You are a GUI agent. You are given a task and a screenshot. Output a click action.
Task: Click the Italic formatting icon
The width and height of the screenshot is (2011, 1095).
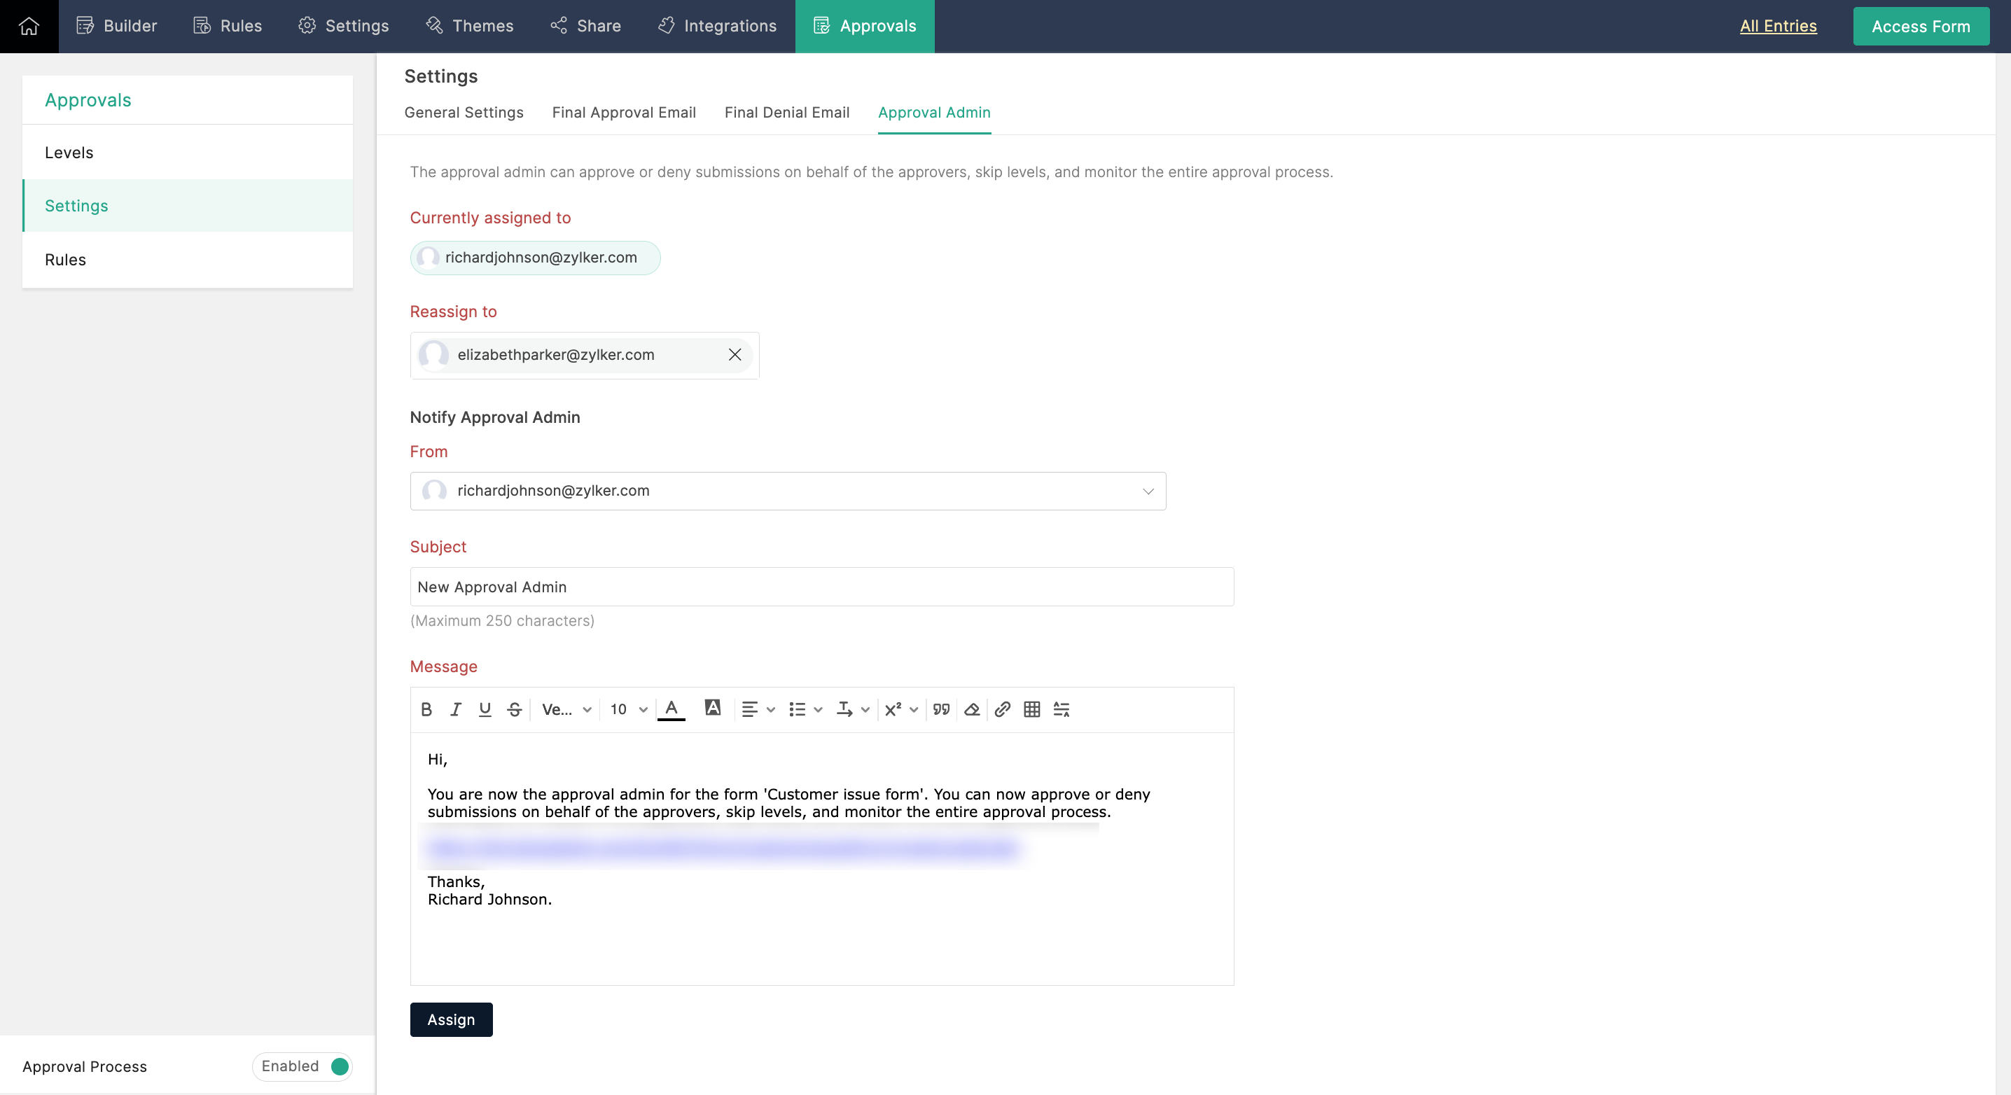pyautogui.click(x=456, y=709)
